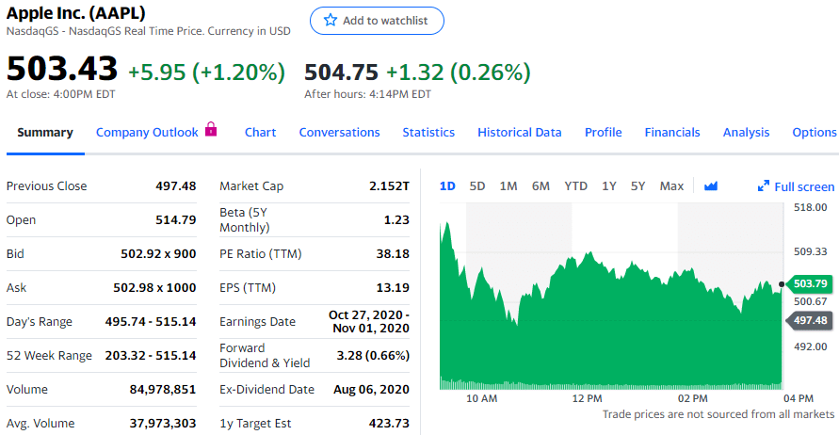Click the Market Cap value 2.152T
The height and width of the screenshot is (435, 839).
click(390, 186)
